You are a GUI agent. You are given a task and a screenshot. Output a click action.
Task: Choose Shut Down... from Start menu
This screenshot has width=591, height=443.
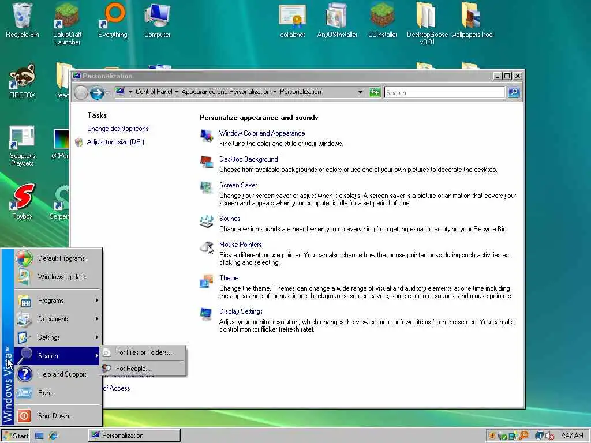[58, 416]
